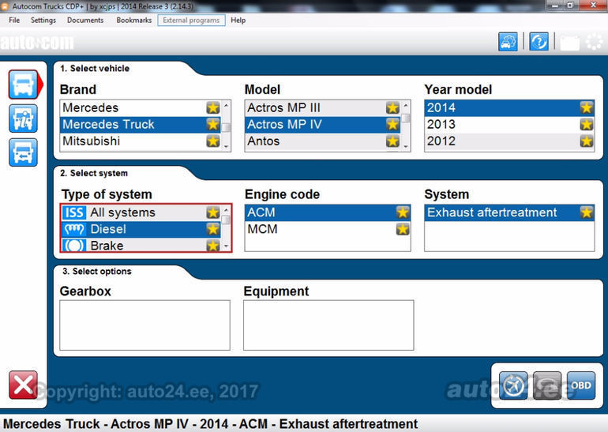Toggle favorite star for All systems
Screen dimensions: 608x432
[x=213, y=212]
